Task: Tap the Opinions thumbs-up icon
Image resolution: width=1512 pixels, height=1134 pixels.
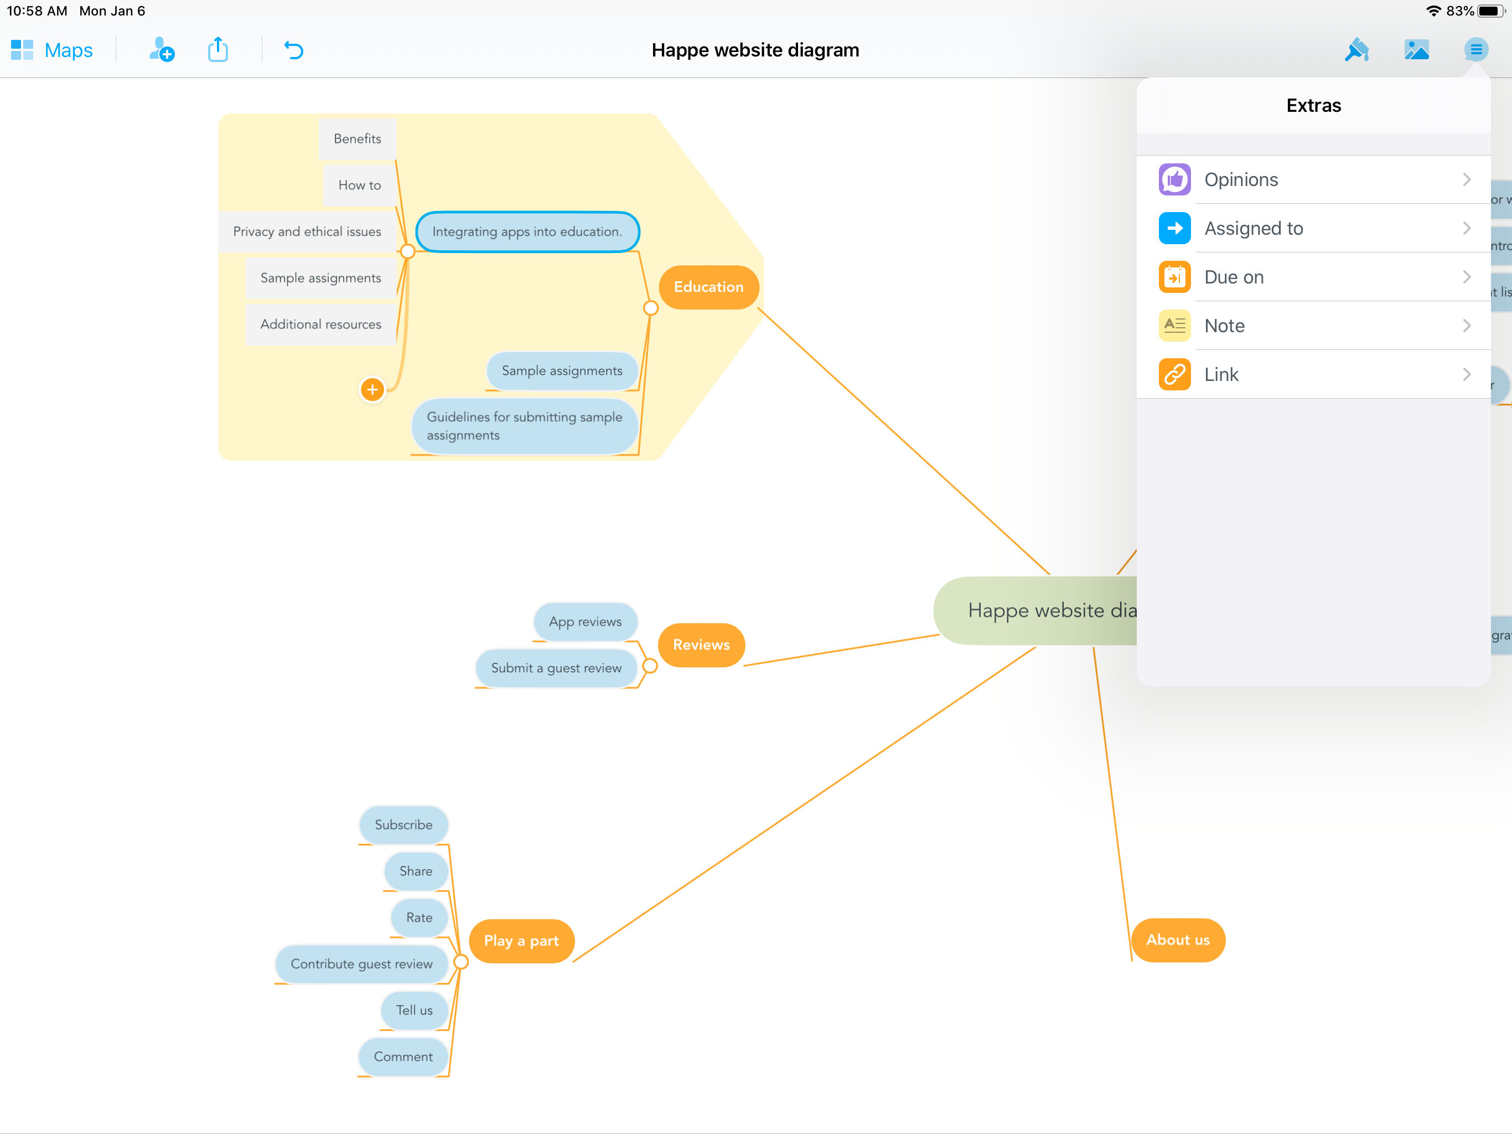Action: [1174, 180]
